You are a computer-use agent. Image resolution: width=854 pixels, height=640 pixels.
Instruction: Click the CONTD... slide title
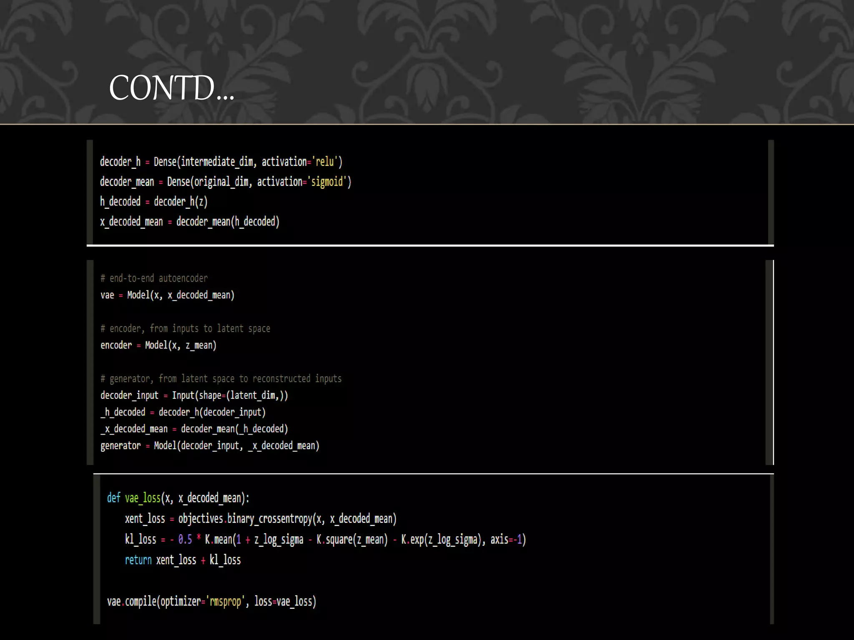171,88
